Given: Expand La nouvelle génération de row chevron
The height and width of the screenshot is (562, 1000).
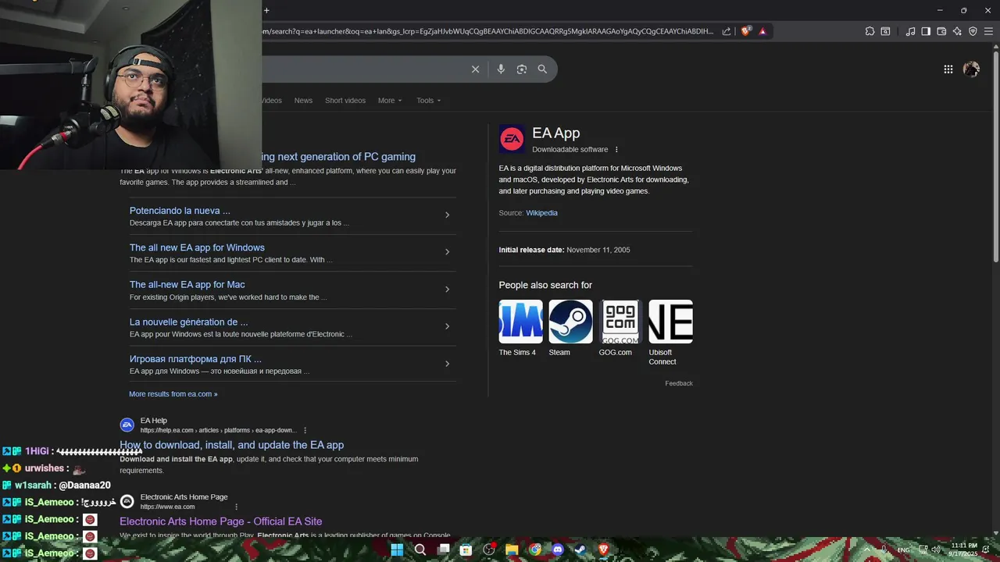Looking at the screenshot, I should pos(447,326).
